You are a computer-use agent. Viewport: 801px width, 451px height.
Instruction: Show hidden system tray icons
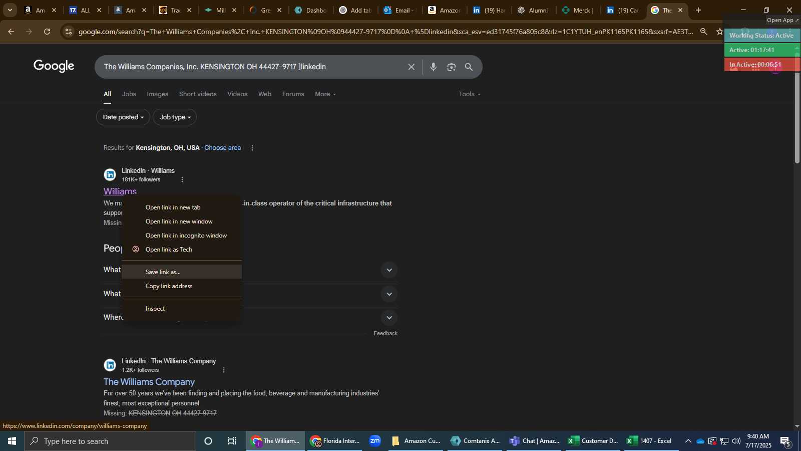(688, 441)
